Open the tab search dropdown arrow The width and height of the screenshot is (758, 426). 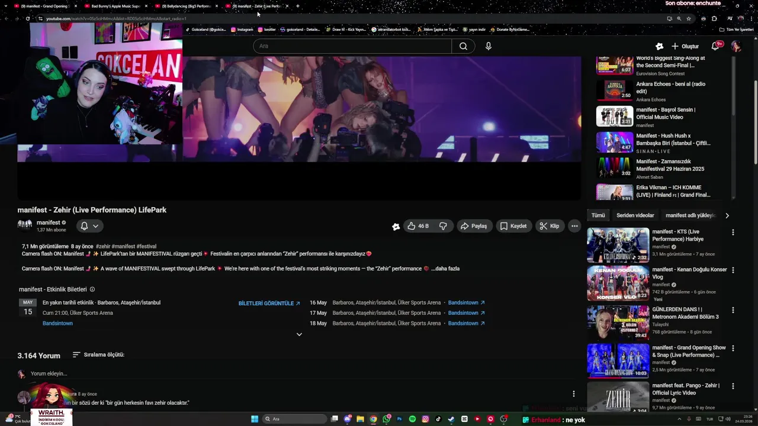5,6
